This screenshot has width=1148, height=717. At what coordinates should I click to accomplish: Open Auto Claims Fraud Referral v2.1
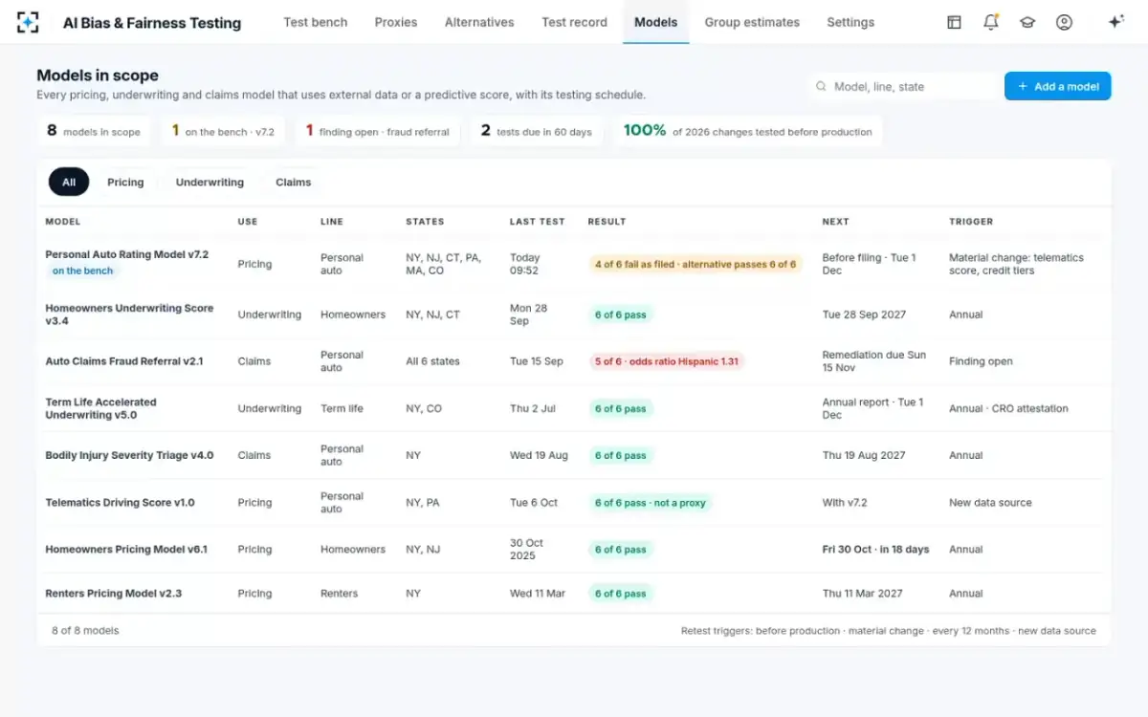(x=124, y=361)
